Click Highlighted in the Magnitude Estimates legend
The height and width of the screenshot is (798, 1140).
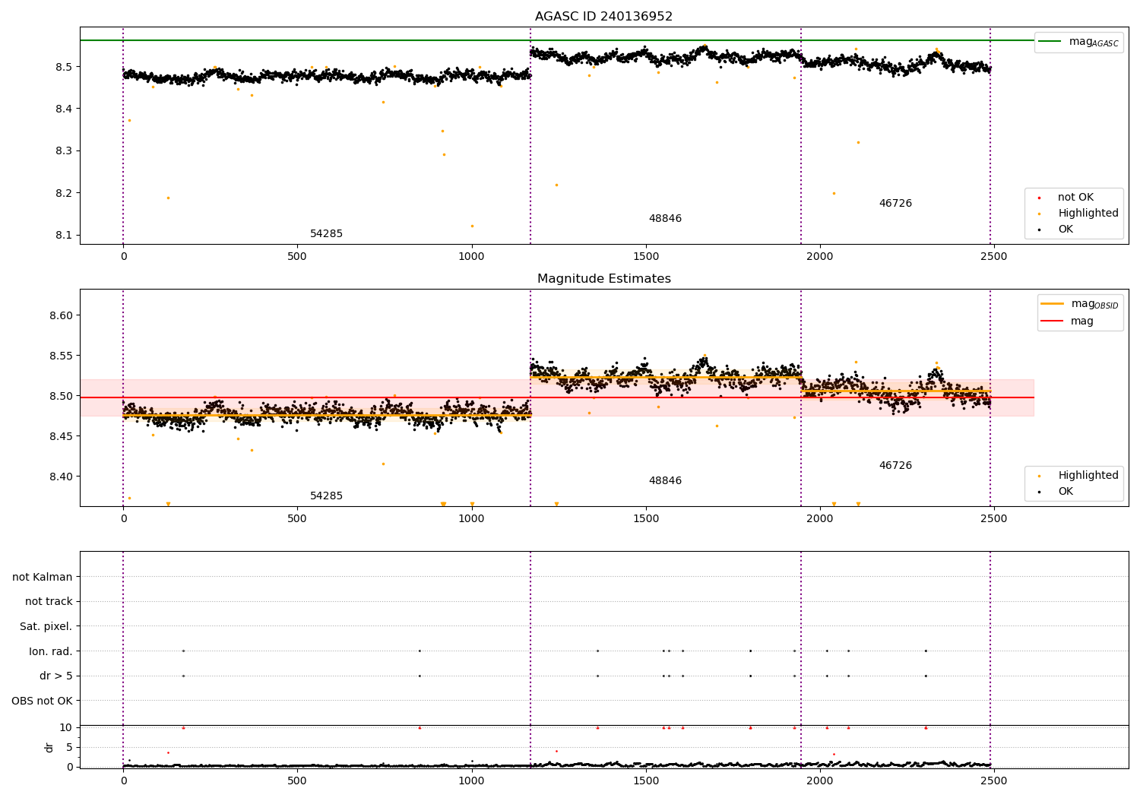pyautogui.click(x=1088, y=476)
